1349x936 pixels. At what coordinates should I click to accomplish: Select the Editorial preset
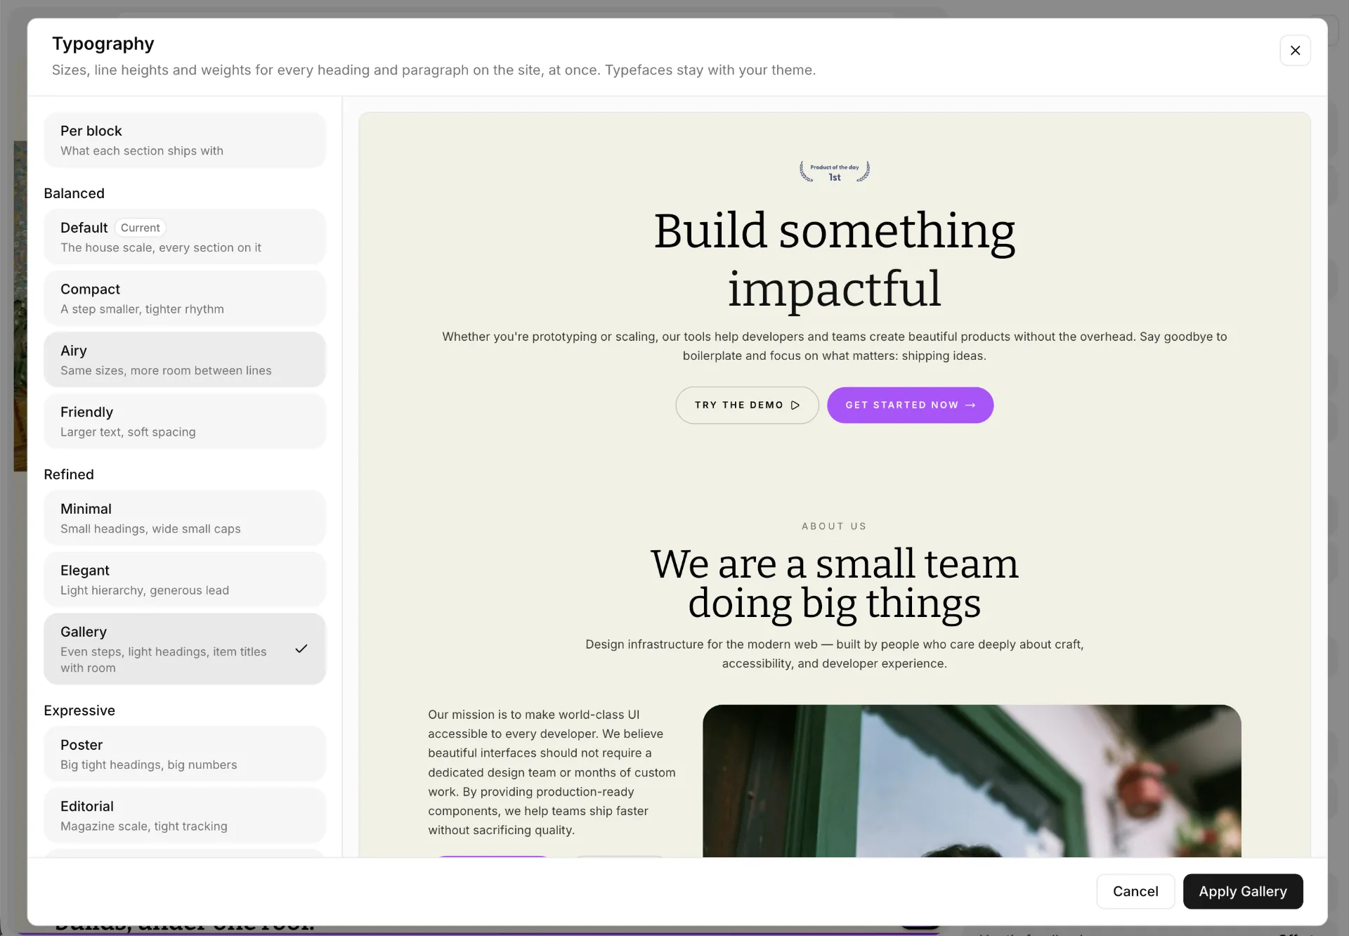coord(185,815)
